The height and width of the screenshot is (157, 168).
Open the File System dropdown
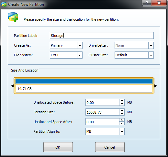coord(80,55)
